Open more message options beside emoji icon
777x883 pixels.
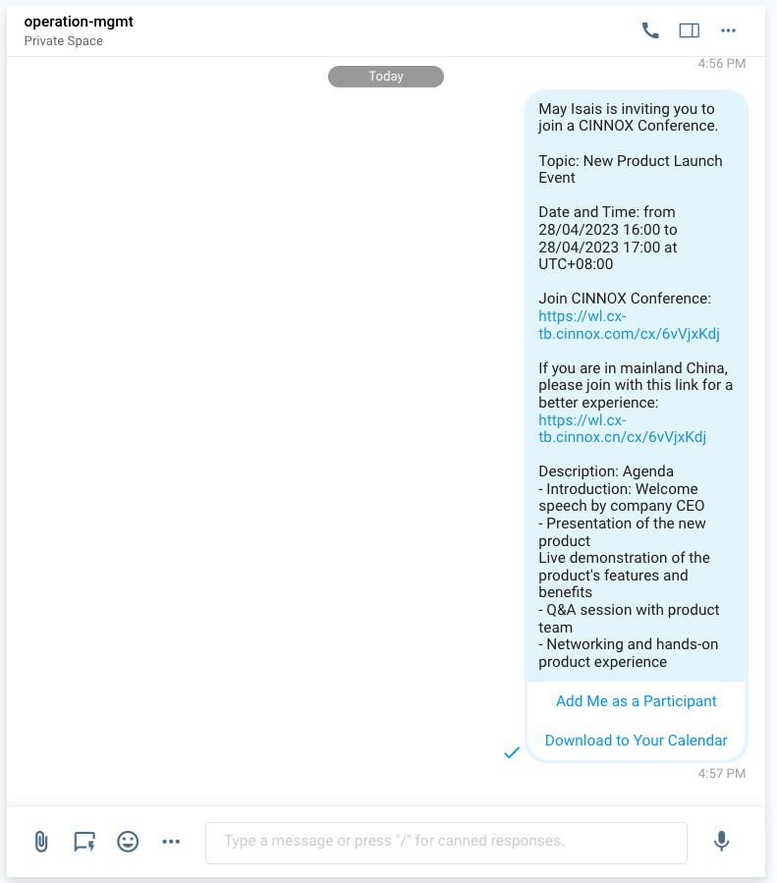tap(171, 842)
